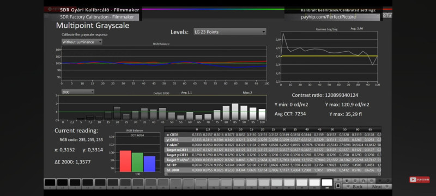Click the RGB Balance line chart

[164, 63]
